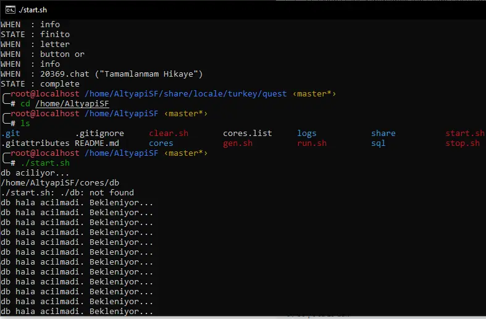Click the 'sql' directory name
486x319 pixels.
379,143
